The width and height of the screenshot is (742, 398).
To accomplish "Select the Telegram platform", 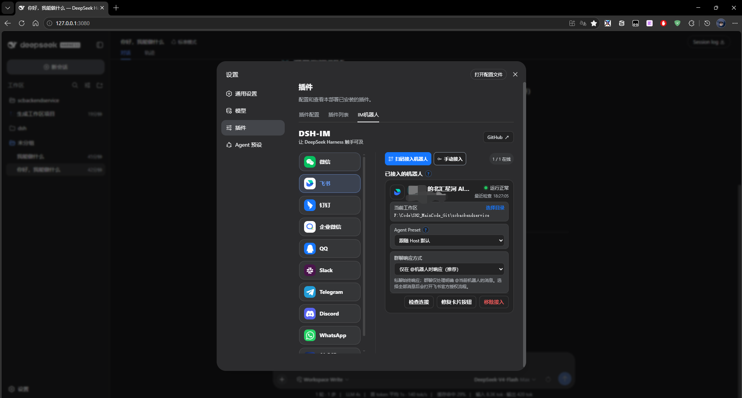I will point(330,292).
